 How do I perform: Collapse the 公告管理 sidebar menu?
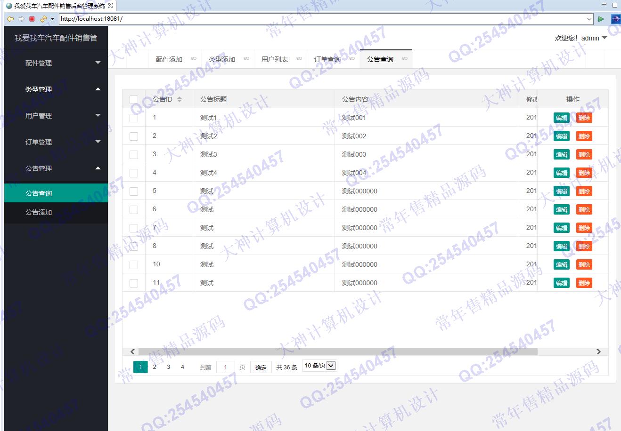(56, 168)
